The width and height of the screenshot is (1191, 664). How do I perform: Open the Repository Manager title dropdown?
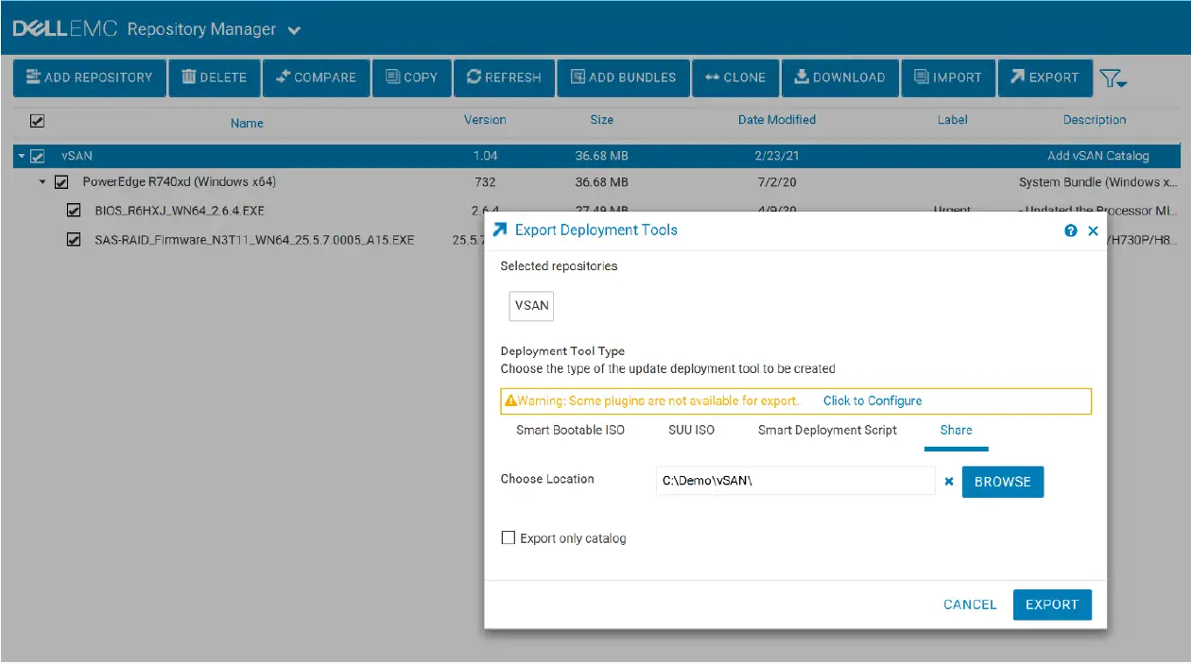(x=294, y=30)
